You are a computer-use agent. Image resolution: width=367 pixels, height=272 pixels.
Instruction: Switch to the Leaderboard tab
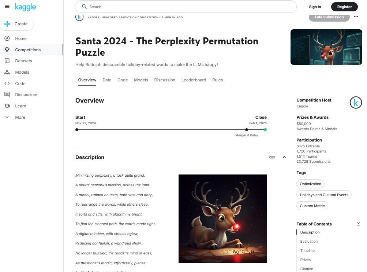(x=194, y=80)
